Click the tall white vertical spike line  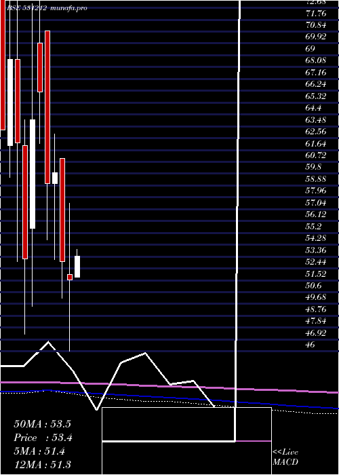[x=237, y=221]
